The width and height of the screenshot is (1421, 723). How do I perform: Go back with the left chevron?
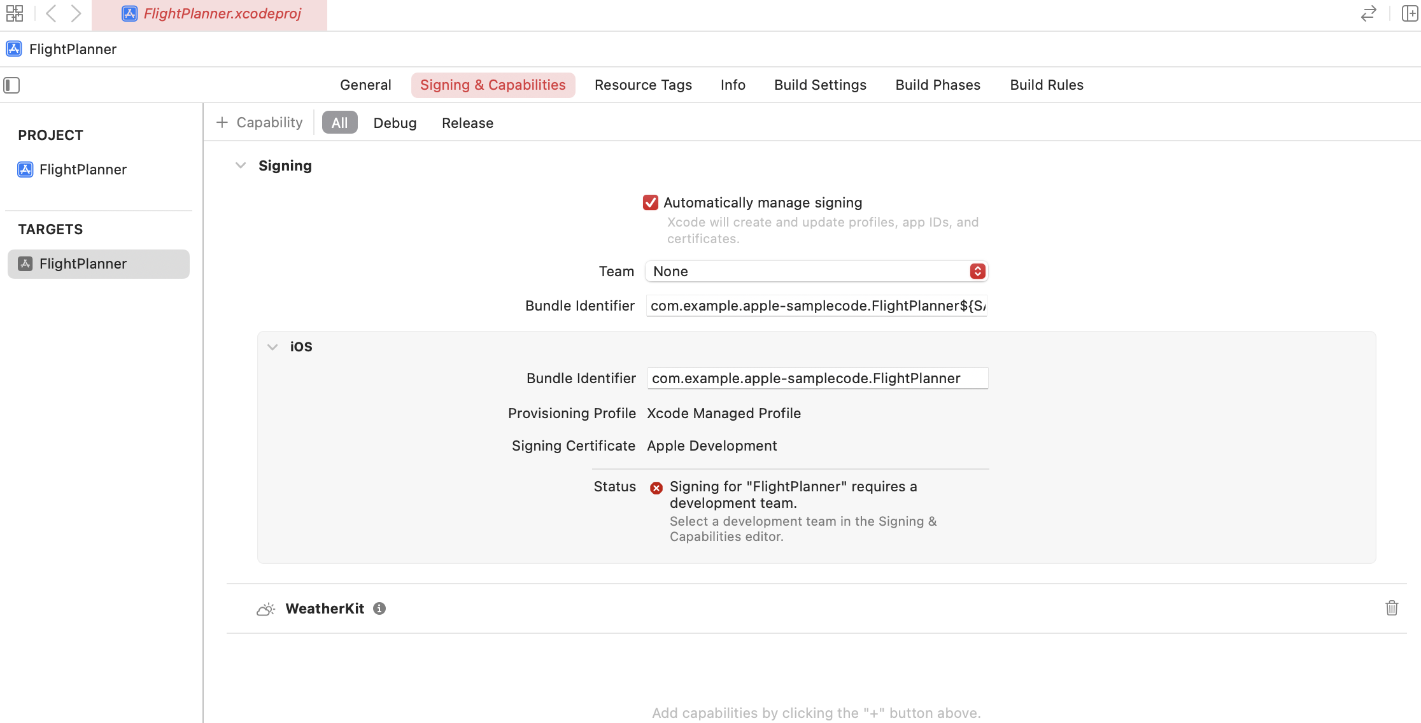pos(52,13)
